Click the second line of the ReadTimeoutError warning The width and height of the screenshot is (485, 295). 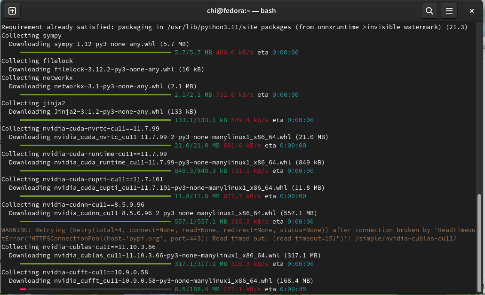[x=229, y=239]
